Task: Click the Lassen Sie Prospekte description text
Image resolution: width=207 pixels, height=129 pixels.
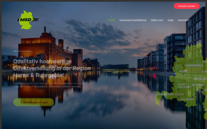Action: (x=50, y=85)
